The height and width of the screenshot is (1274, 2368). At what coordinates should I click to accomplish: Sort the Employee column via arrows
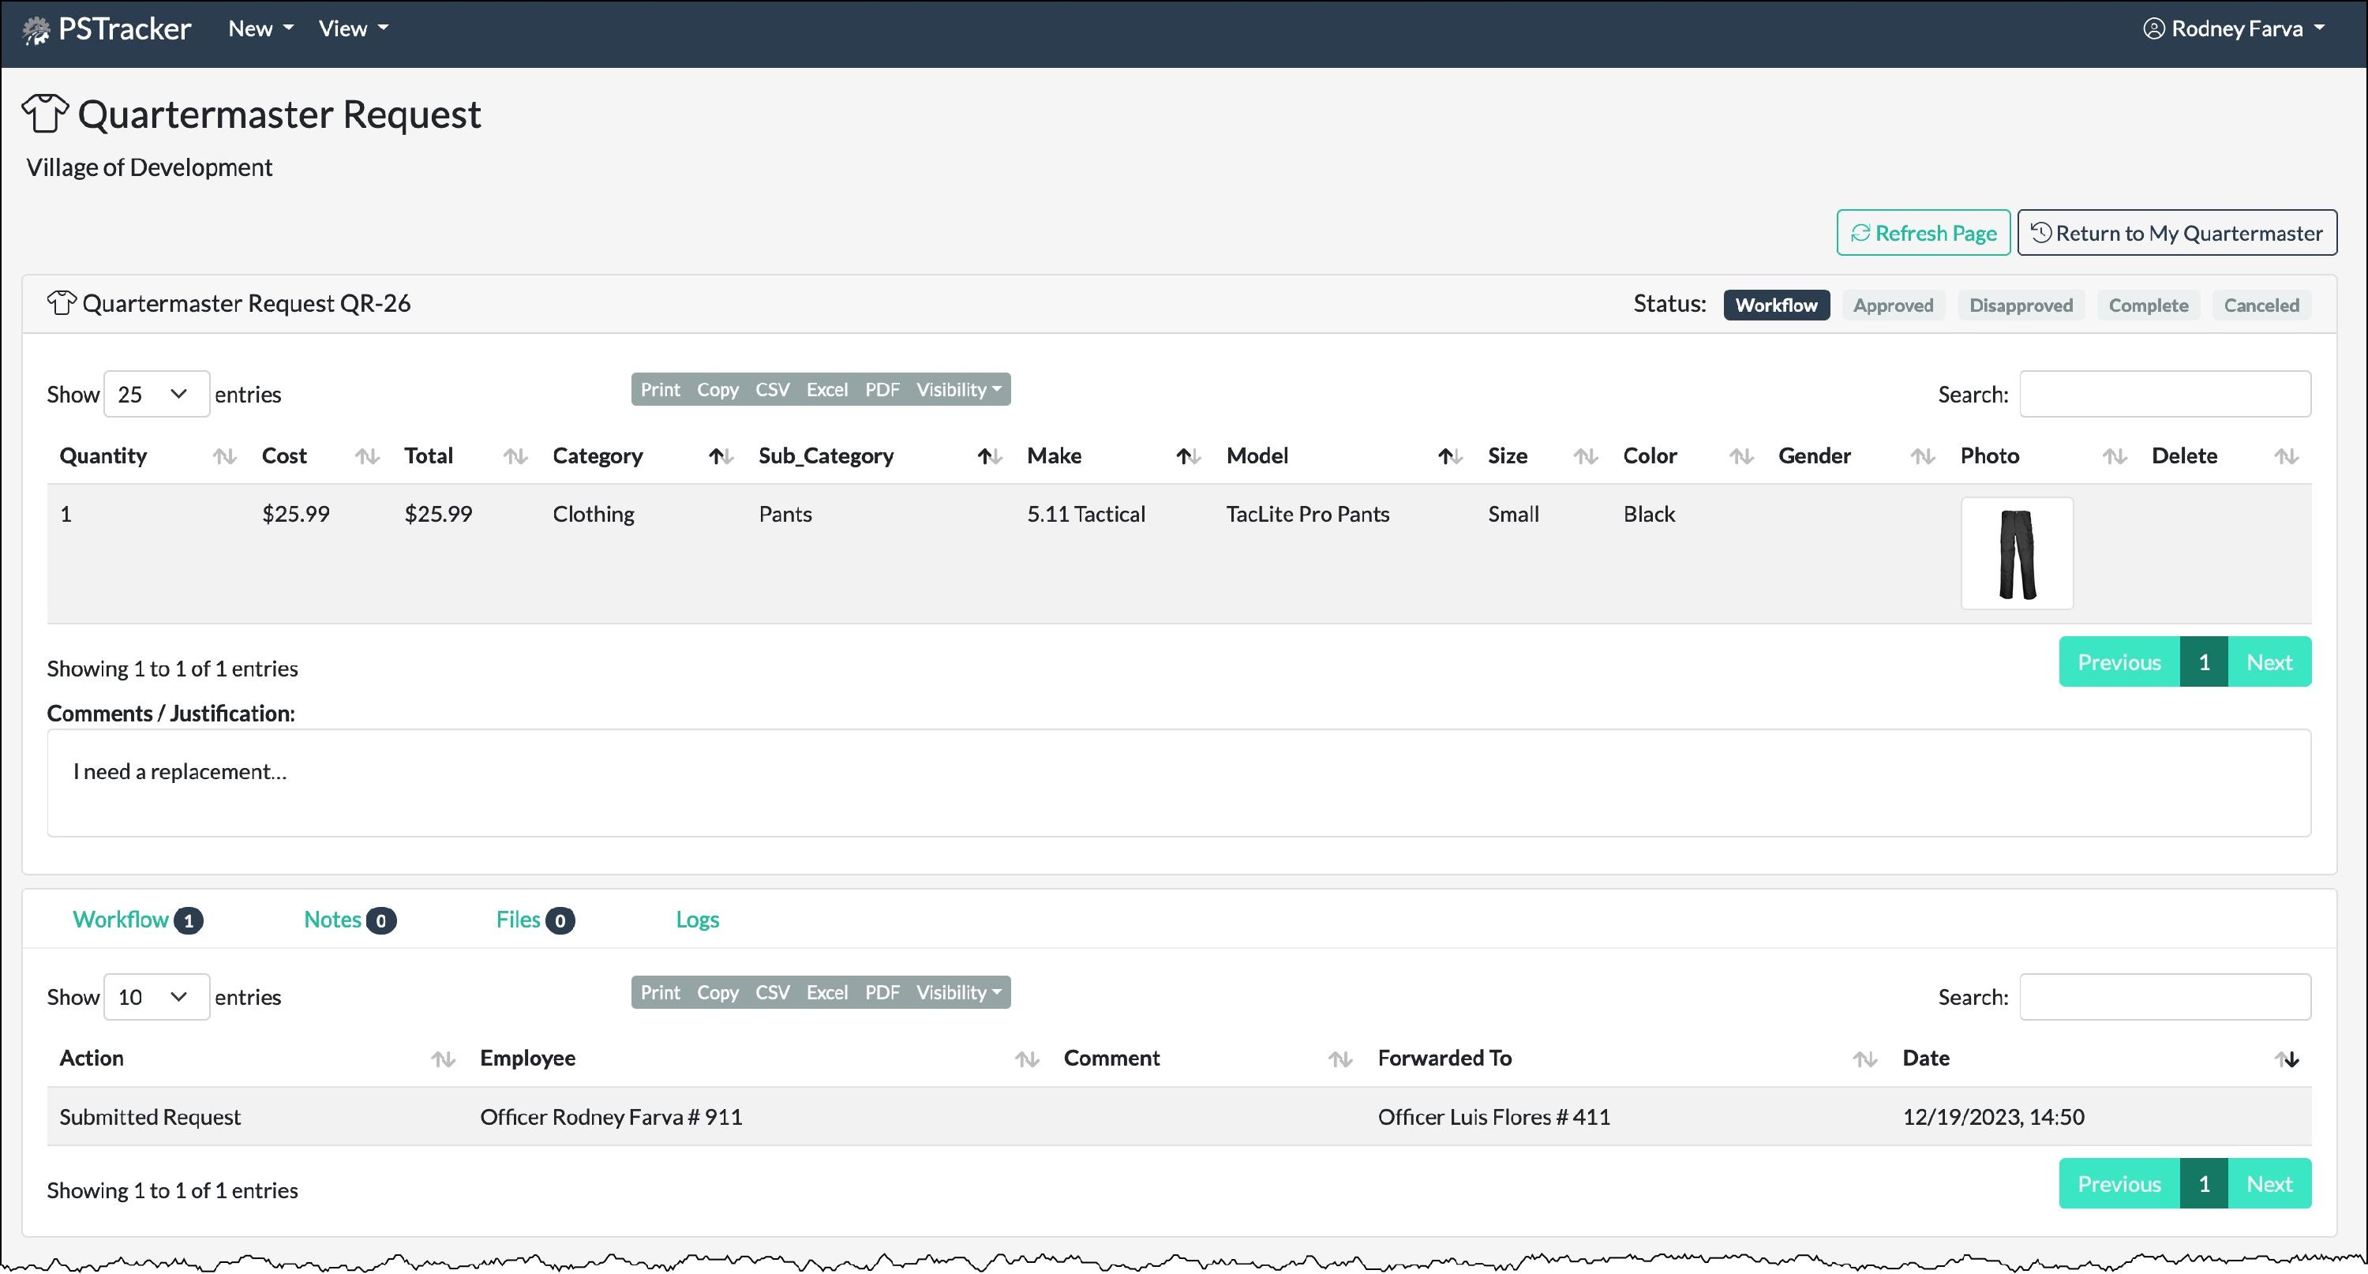coord(1027,1059)
